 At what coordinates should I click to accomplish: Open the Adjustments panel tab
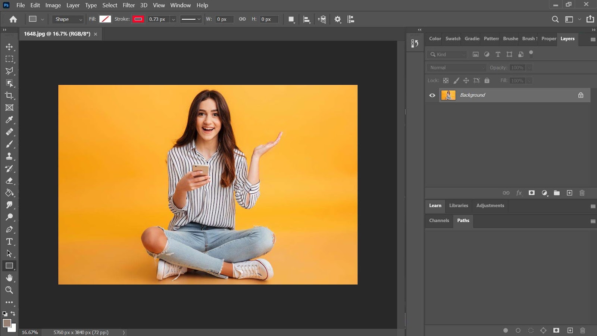click(x=490, y=206)
